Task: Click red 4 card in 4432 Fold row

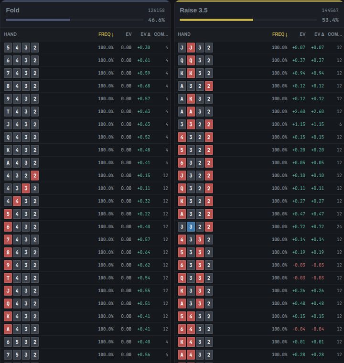Action: (x=17, y=201)
